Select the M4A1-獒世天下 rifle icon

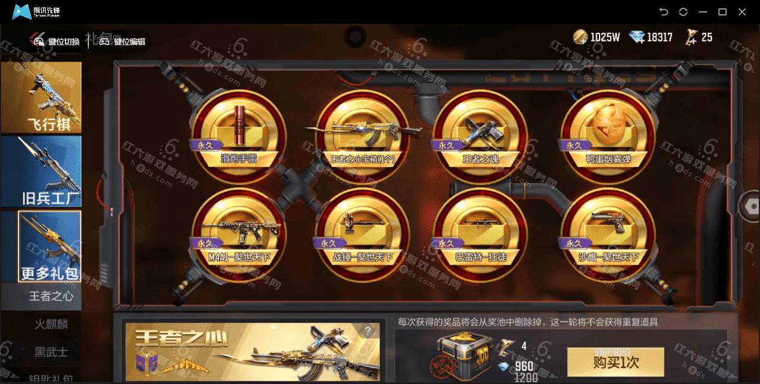click(x=239, y=235)
